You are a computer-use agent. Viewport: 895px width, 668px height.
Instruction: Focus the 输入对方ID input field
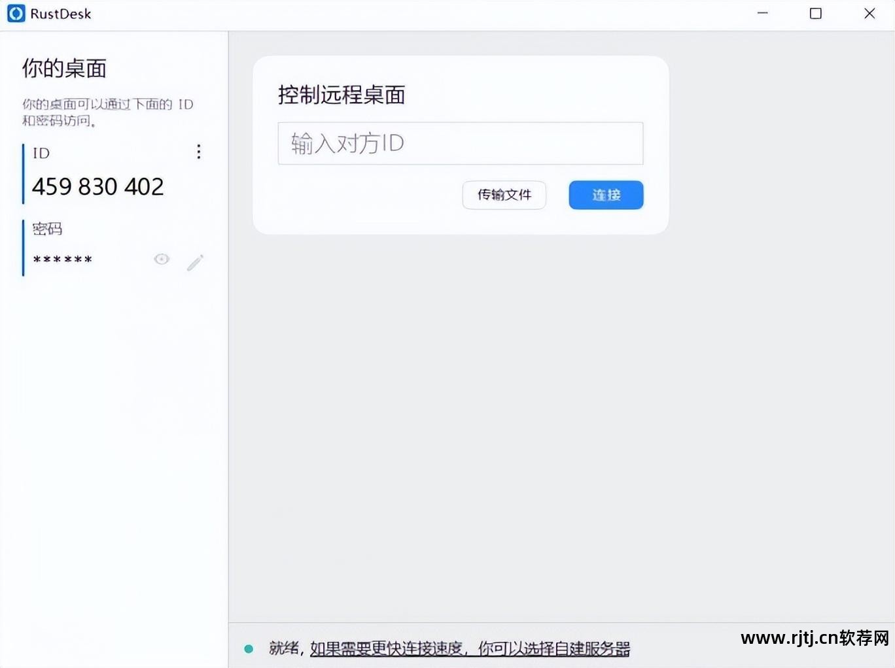(x=461, y=143)
